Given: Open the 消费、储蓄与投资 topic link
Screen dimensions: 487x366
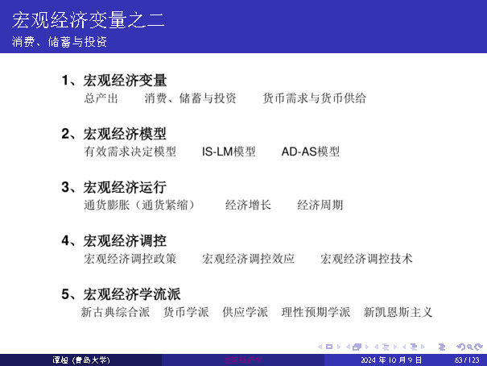Looking at the screenshot, I should pos(190,98).
